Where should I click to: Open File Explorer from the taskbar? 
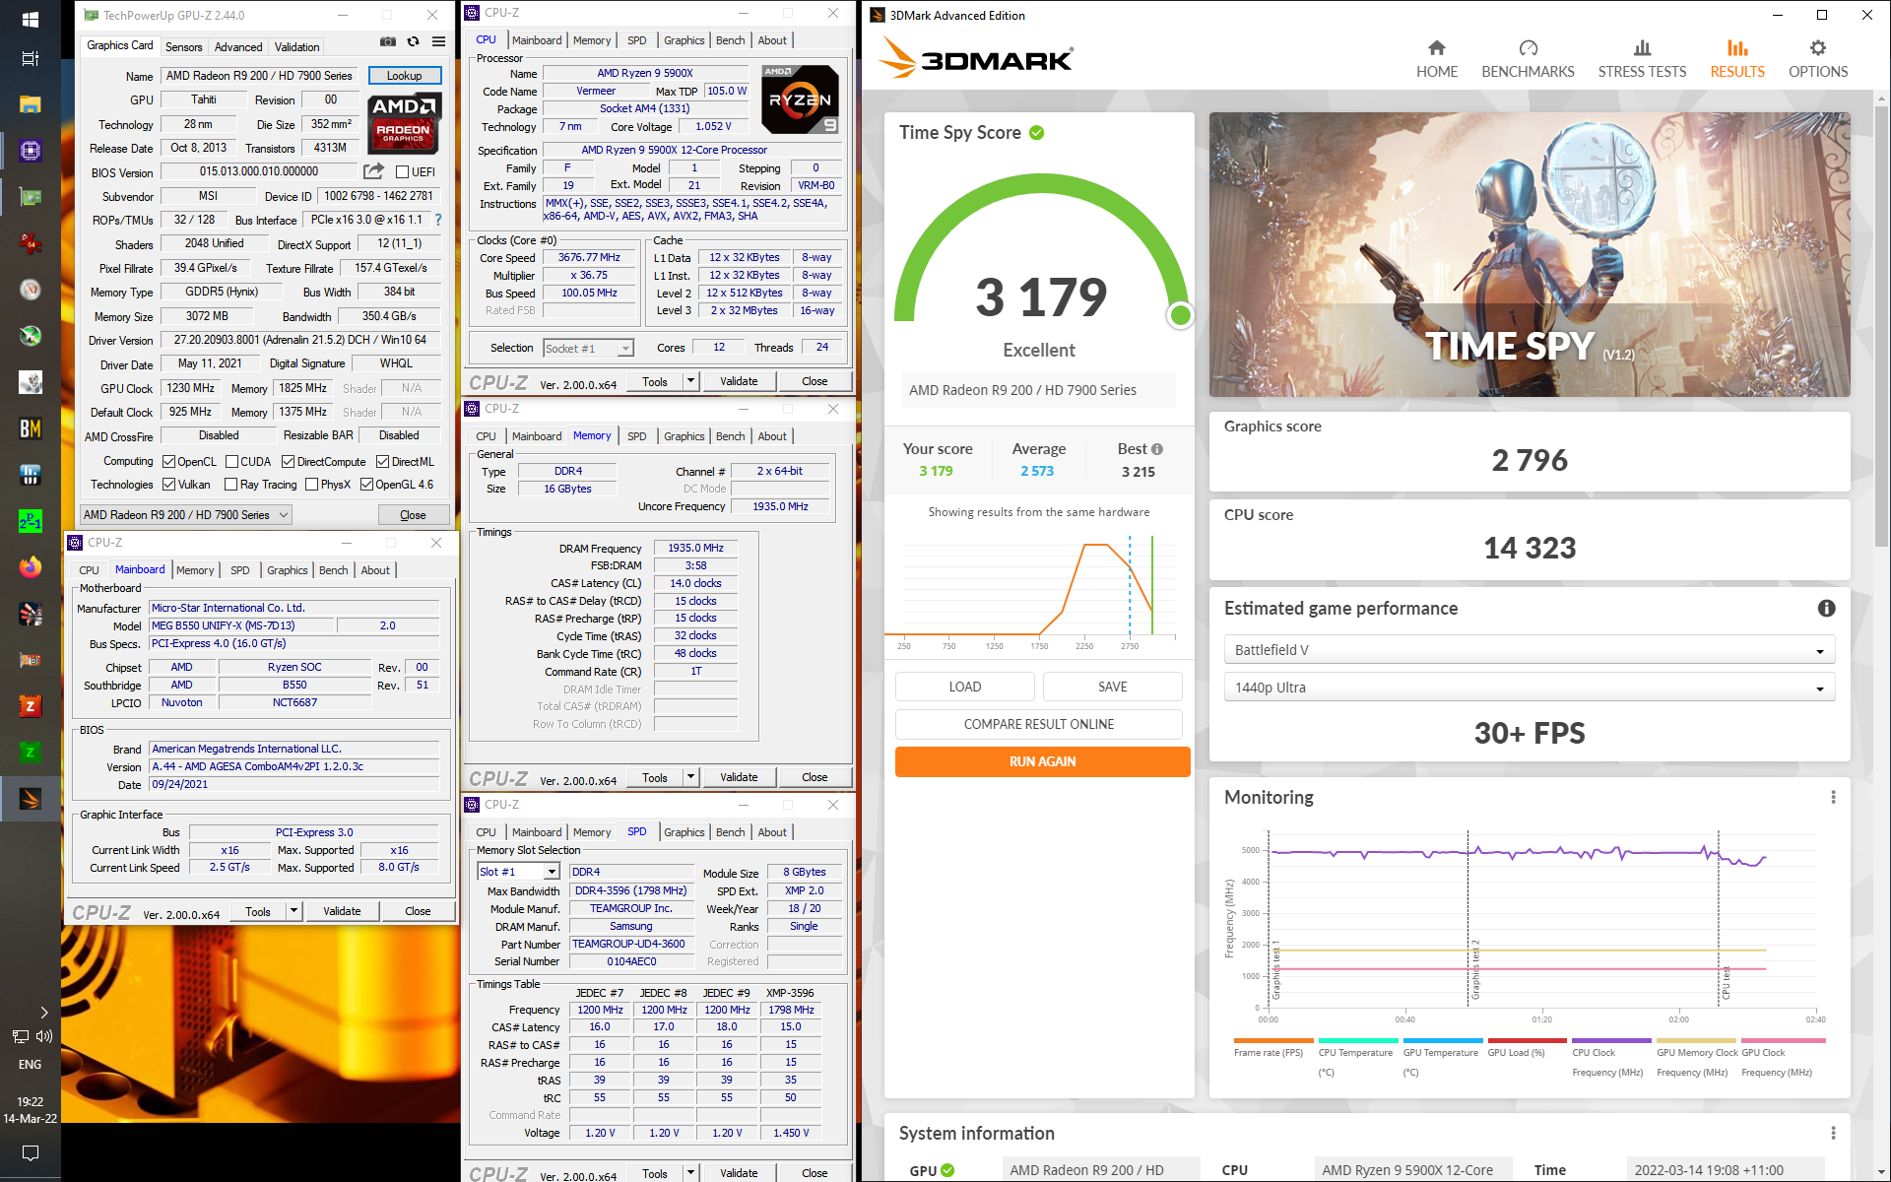tap(31, 104)
